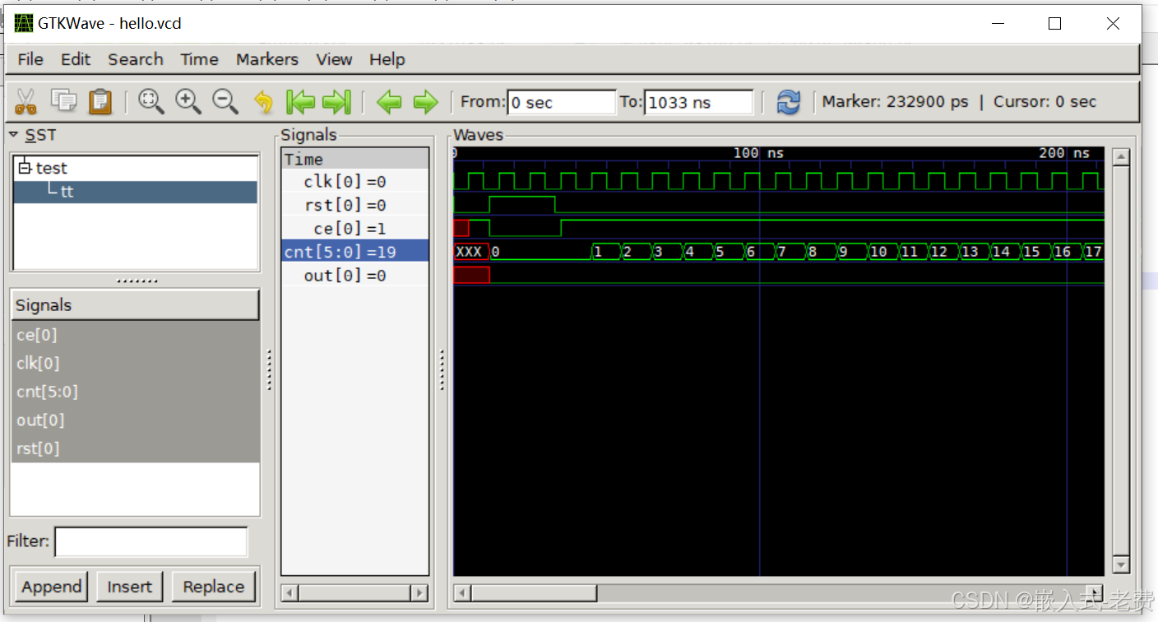Click the highlighted cnt[5:0] =19 row
This screenshot has height=622, width=1158.
pyautogui.click(x=355, y=252)
